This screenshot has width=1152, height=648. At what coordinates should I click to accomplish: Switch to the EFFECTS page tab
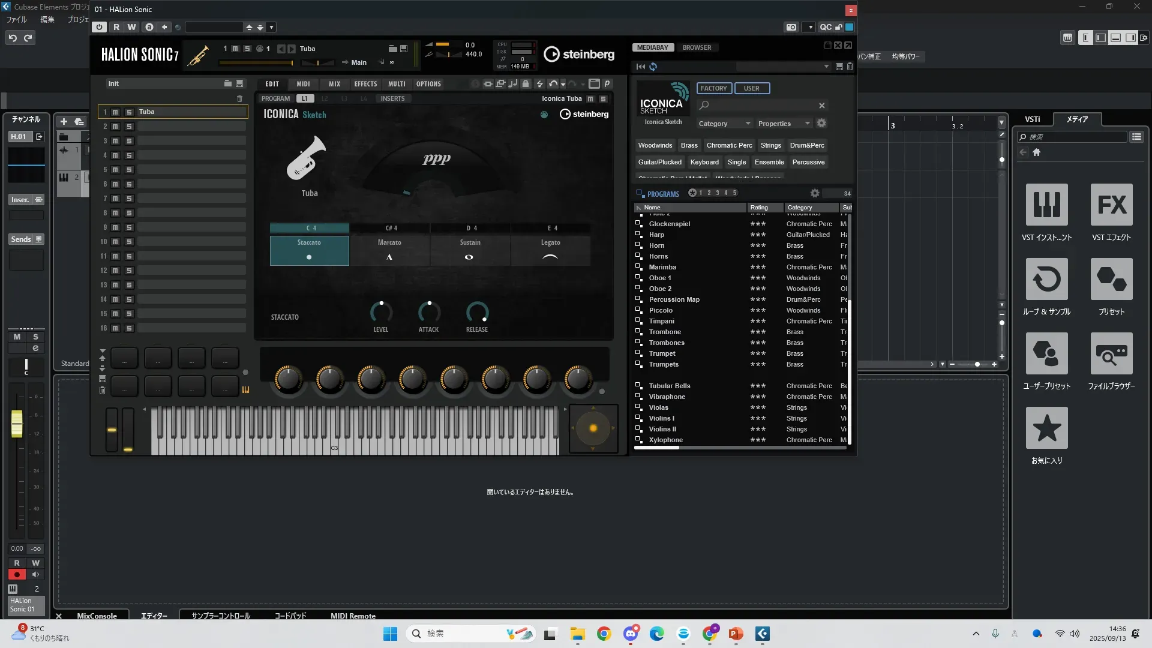(365, 84)
